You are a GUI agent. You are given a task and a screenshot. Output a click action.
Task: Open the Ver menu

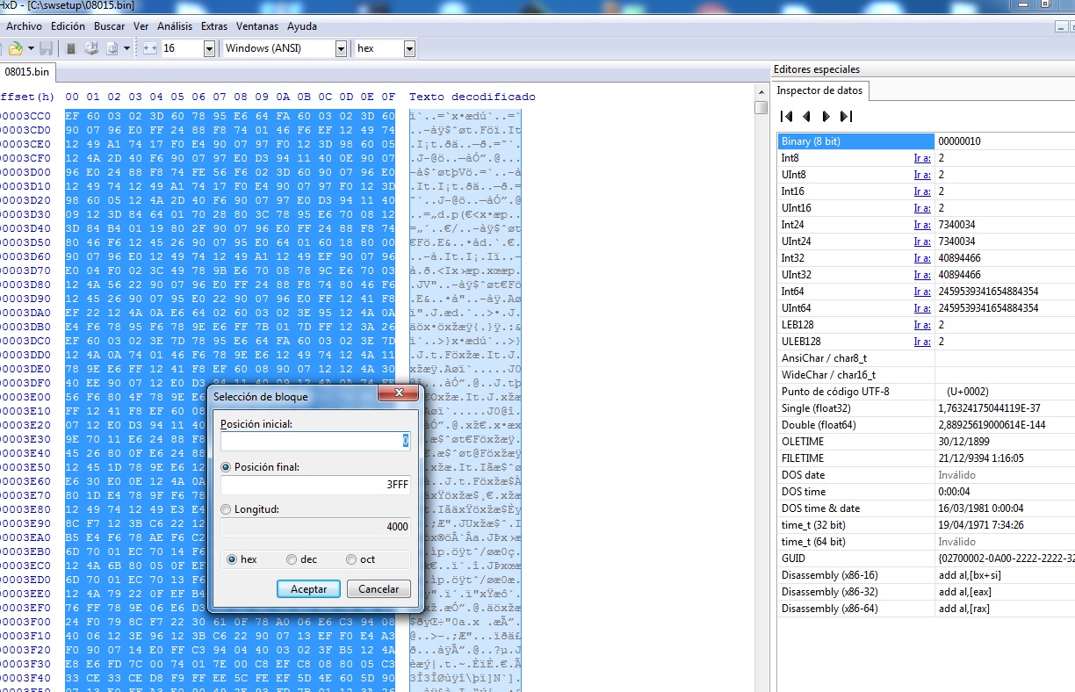(141, 26)
